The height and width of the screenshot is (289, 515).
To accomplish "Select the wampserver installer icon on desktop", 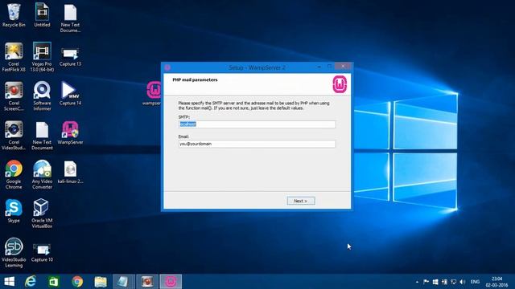I will tap(153, 93).
